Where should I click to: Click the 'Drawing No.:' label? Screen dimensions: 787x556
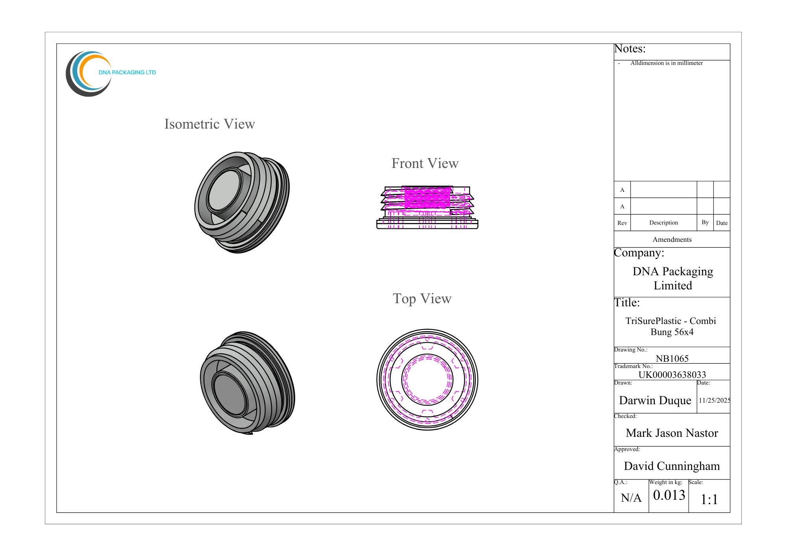(631, 350)
